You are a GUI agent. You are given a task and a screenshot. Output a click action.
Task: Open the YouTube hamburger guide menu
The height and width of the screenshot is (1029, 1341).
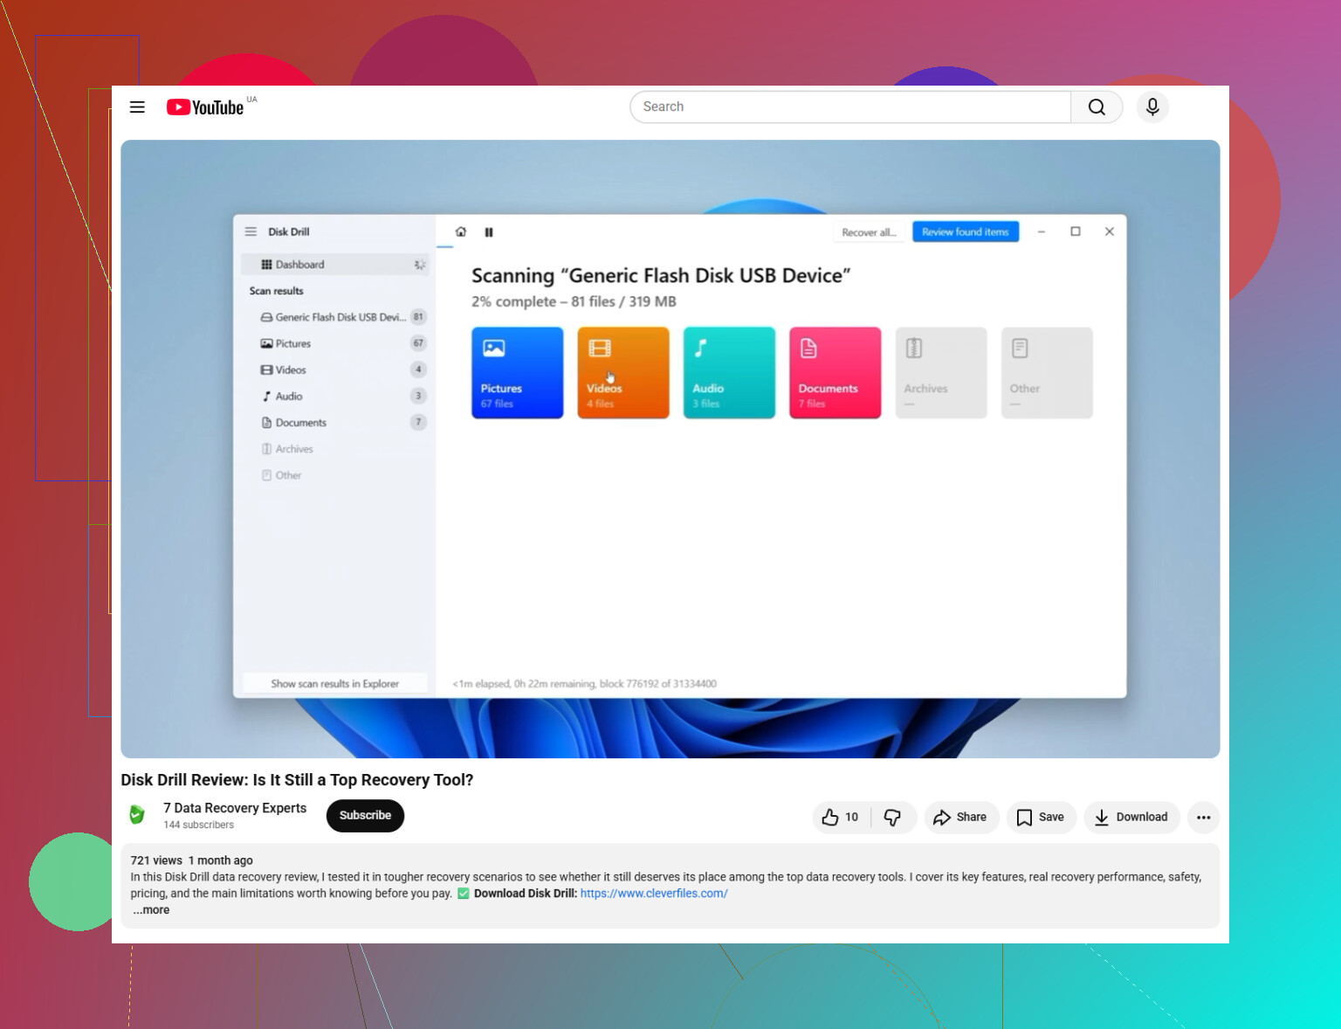point(137,107)
